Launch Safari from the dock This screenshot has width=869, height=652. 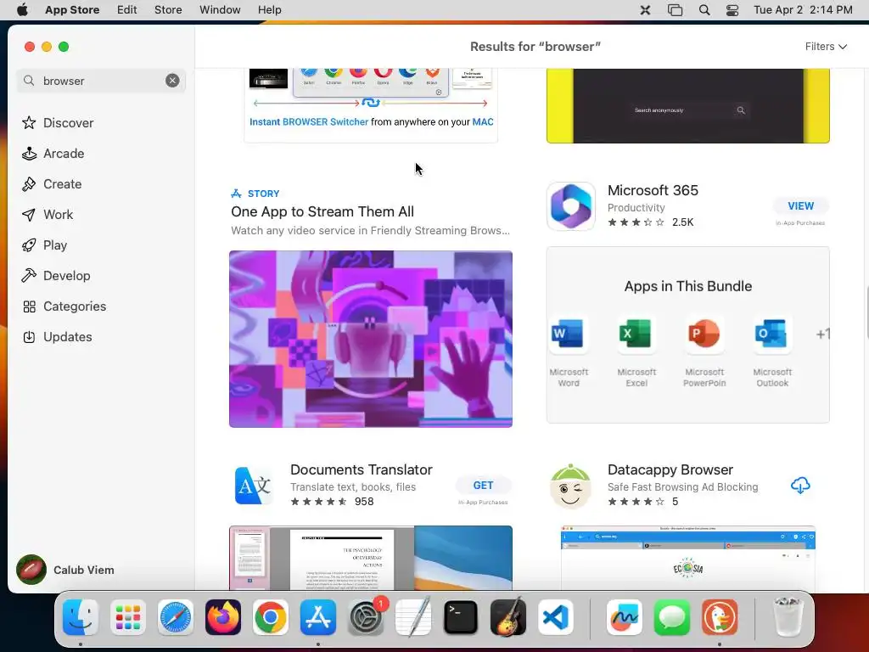176,617
